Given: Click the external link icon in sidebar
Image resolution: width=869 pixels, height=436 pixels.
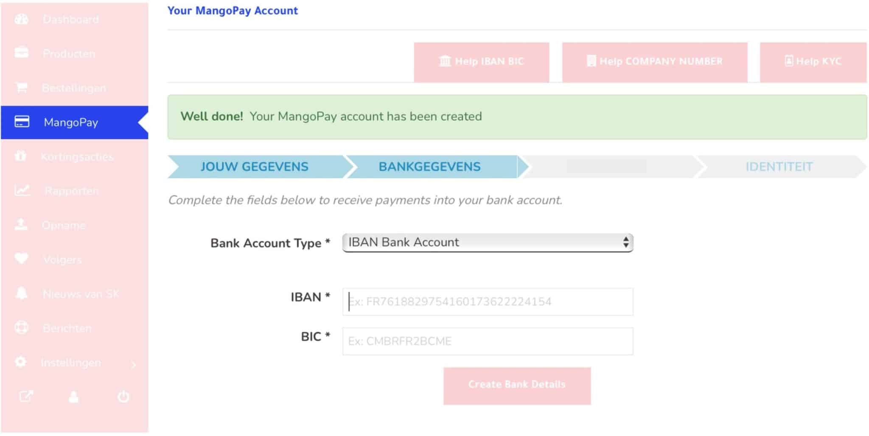Looking at the screenshot, I should (26, 397).
